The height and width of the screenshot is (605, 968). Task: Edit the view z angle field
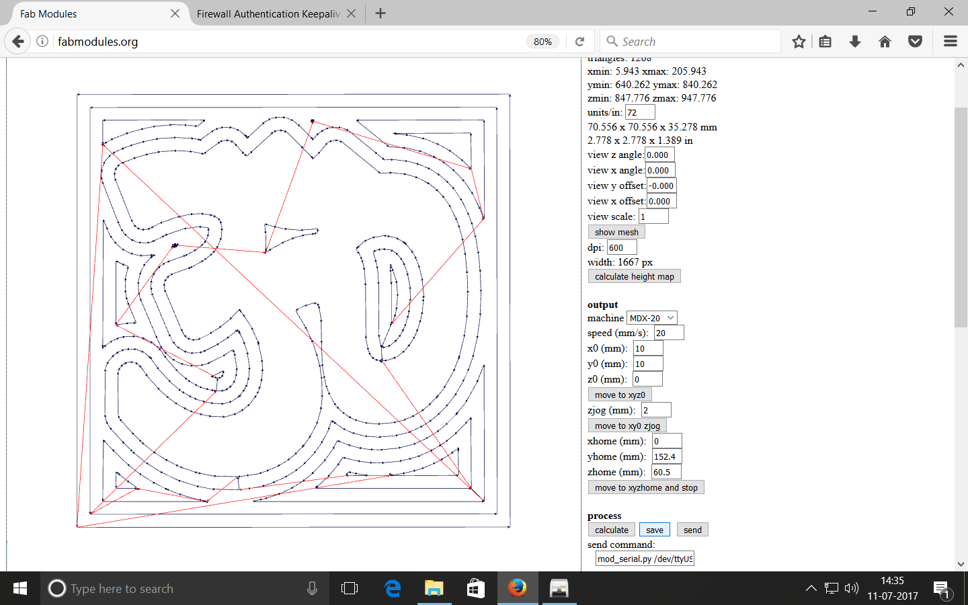659,155
